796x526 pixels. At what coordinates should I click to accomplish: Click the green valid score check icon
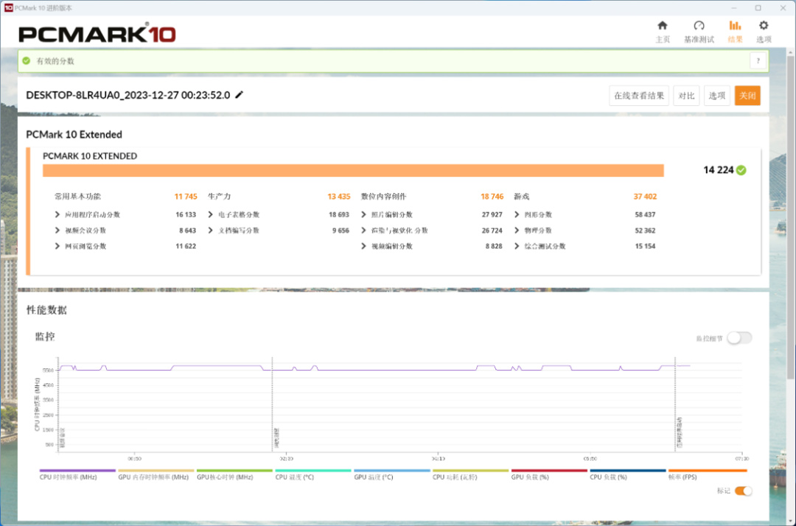27,61
